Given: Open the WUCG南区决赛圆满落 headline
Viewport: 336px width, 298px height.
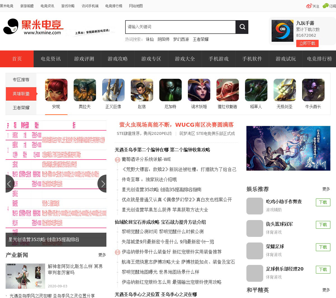Looking at the screenshot, I should coord(176,125).
